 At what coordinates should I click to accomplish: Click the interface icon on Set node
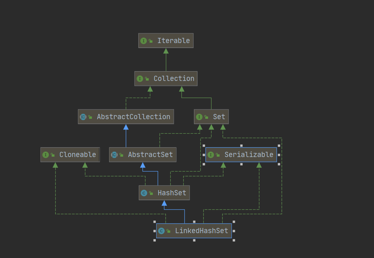click(x=199, y=117)
